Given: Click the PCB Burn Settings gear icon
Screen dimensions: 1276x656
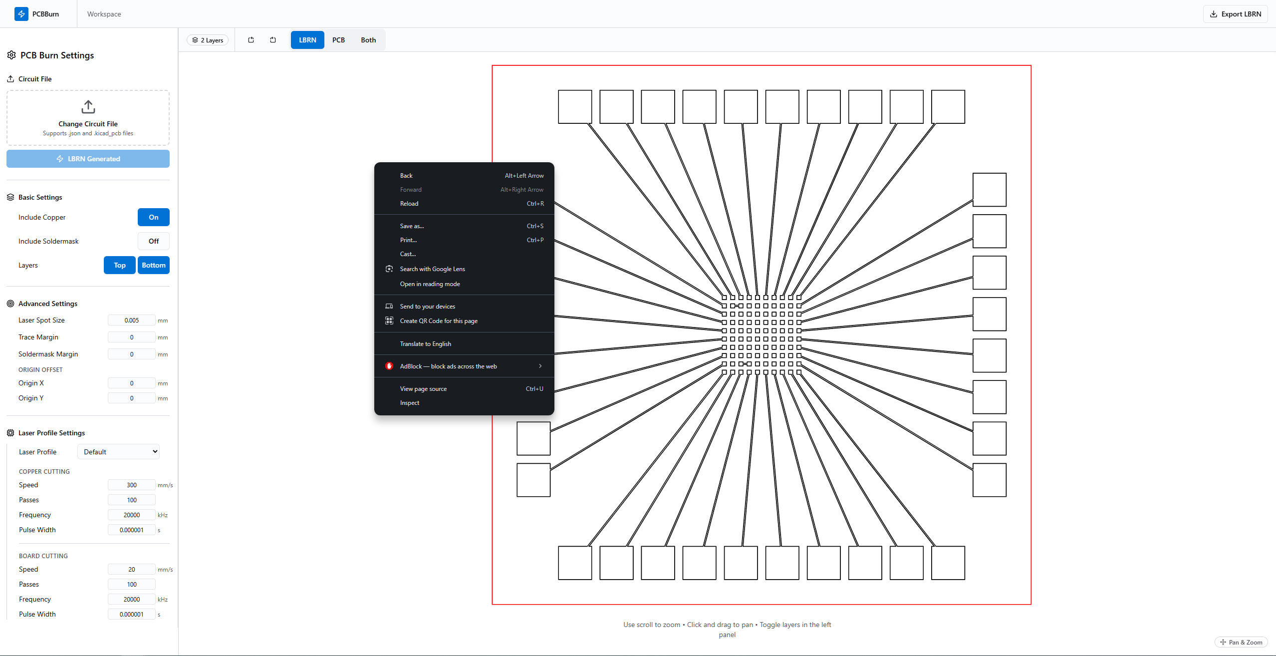Looking at the screenshot, I should [x=11, y=55].
